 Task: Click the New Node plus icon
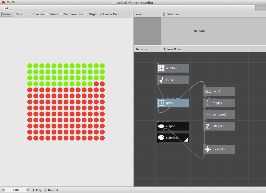[165, 49]
